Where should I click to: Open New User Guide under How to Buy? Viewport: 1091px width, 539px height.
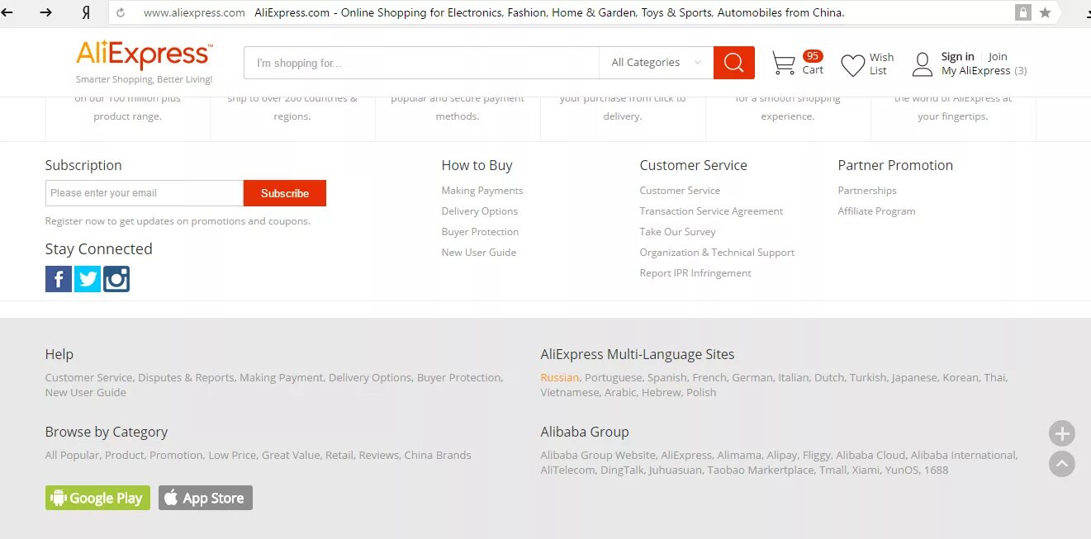click(x=479, y=253)
